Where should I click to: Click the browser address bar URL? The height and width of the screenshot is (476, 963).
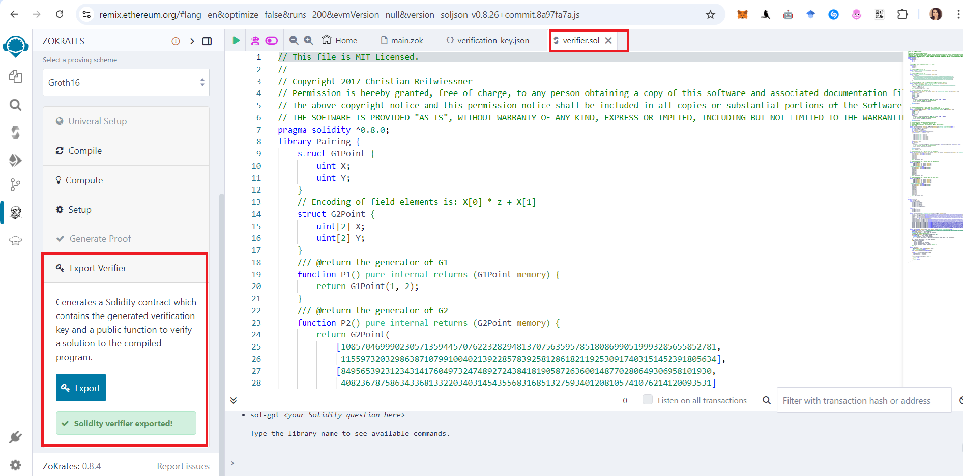click(x=339, y=15)
